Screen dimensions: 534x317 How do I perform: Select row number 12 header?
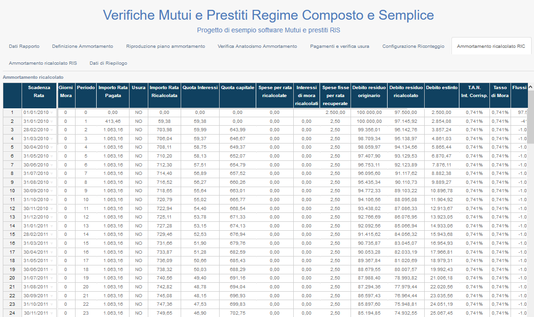[12, 208]
